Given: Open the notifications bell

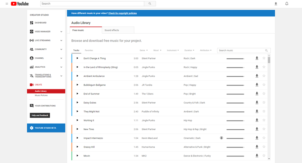Looking at the screenshot, I should [x=287, y=4].
